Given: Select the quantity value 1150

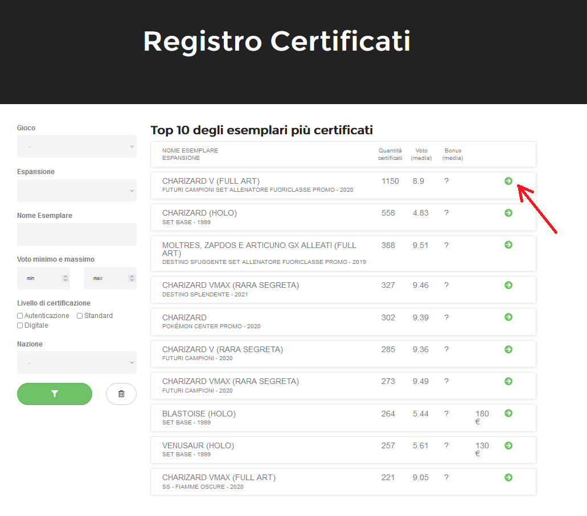Looking at the screenshot, I should pyautogui.click(x=390, y=181).
